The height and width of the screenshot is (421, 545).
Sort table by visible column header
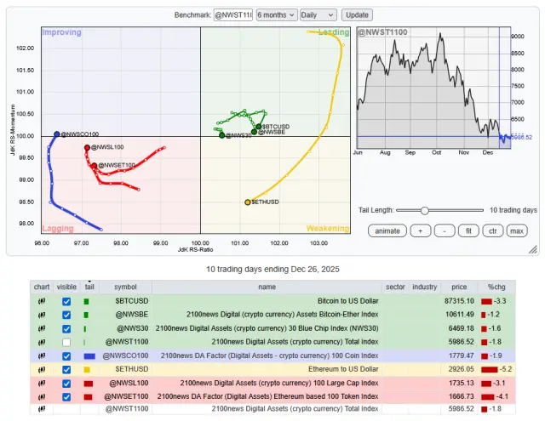tap(66, 287)
